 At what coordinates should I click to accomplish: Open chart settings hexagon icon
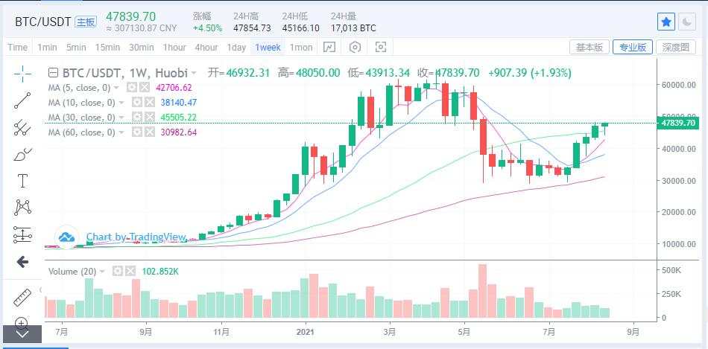click(x=355, y=48)
